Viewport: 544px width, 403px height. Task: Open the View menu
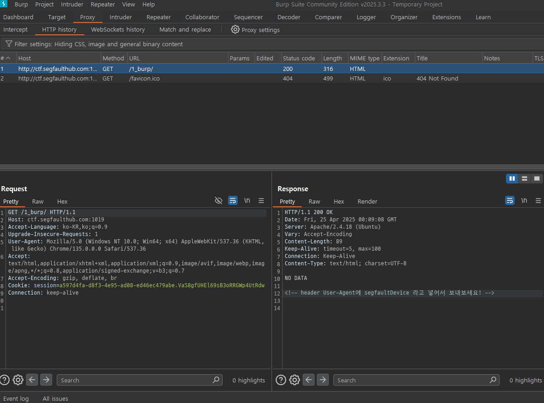point(128,5)
